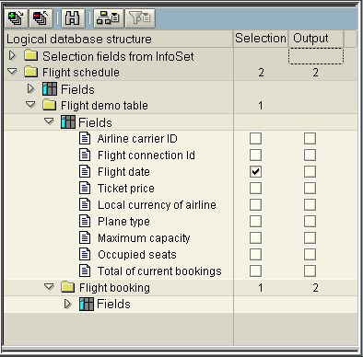Viewport: 363px width, 357px height.
Task: Click the Selection column header
Action: pos(261,39)
